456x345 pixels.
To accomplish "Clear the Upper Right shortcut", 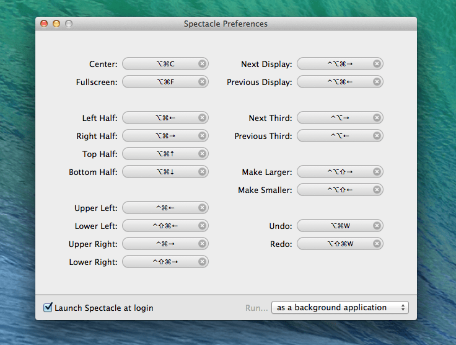I will click(202, 244).
